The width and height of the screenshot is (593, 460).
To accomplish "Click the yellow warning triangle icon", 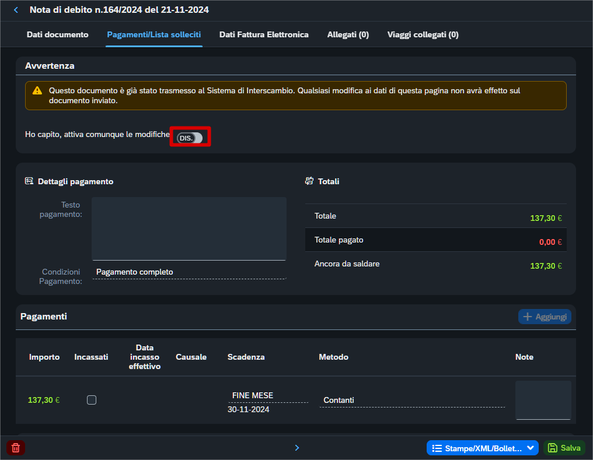I will (37, 90).
